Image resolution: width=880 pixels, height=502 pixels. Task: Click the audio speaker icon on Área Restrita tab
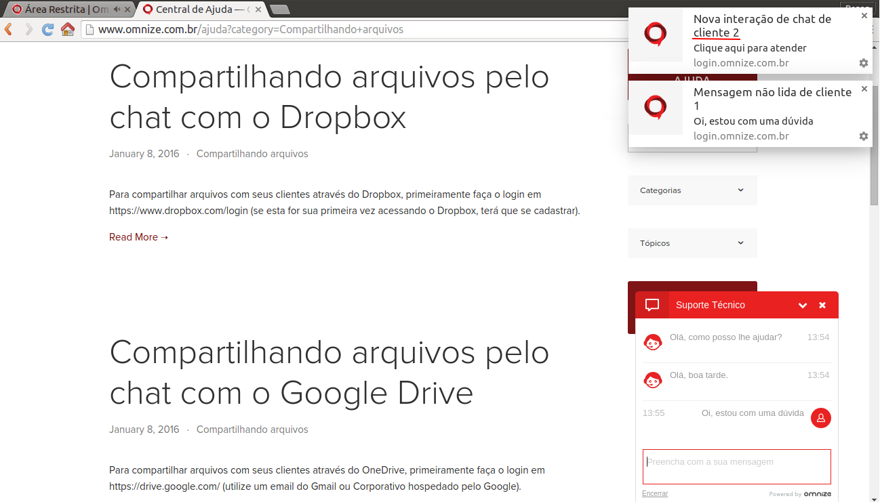coord(117,9)
